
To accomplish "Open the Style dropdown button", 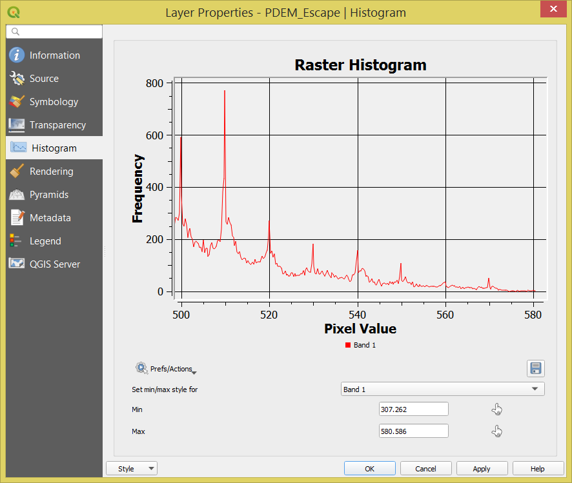I will [132, 468].
